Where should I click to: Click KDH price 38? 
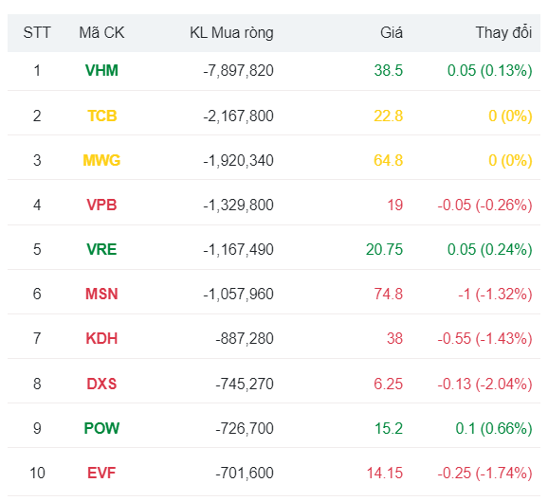point(395,339)
